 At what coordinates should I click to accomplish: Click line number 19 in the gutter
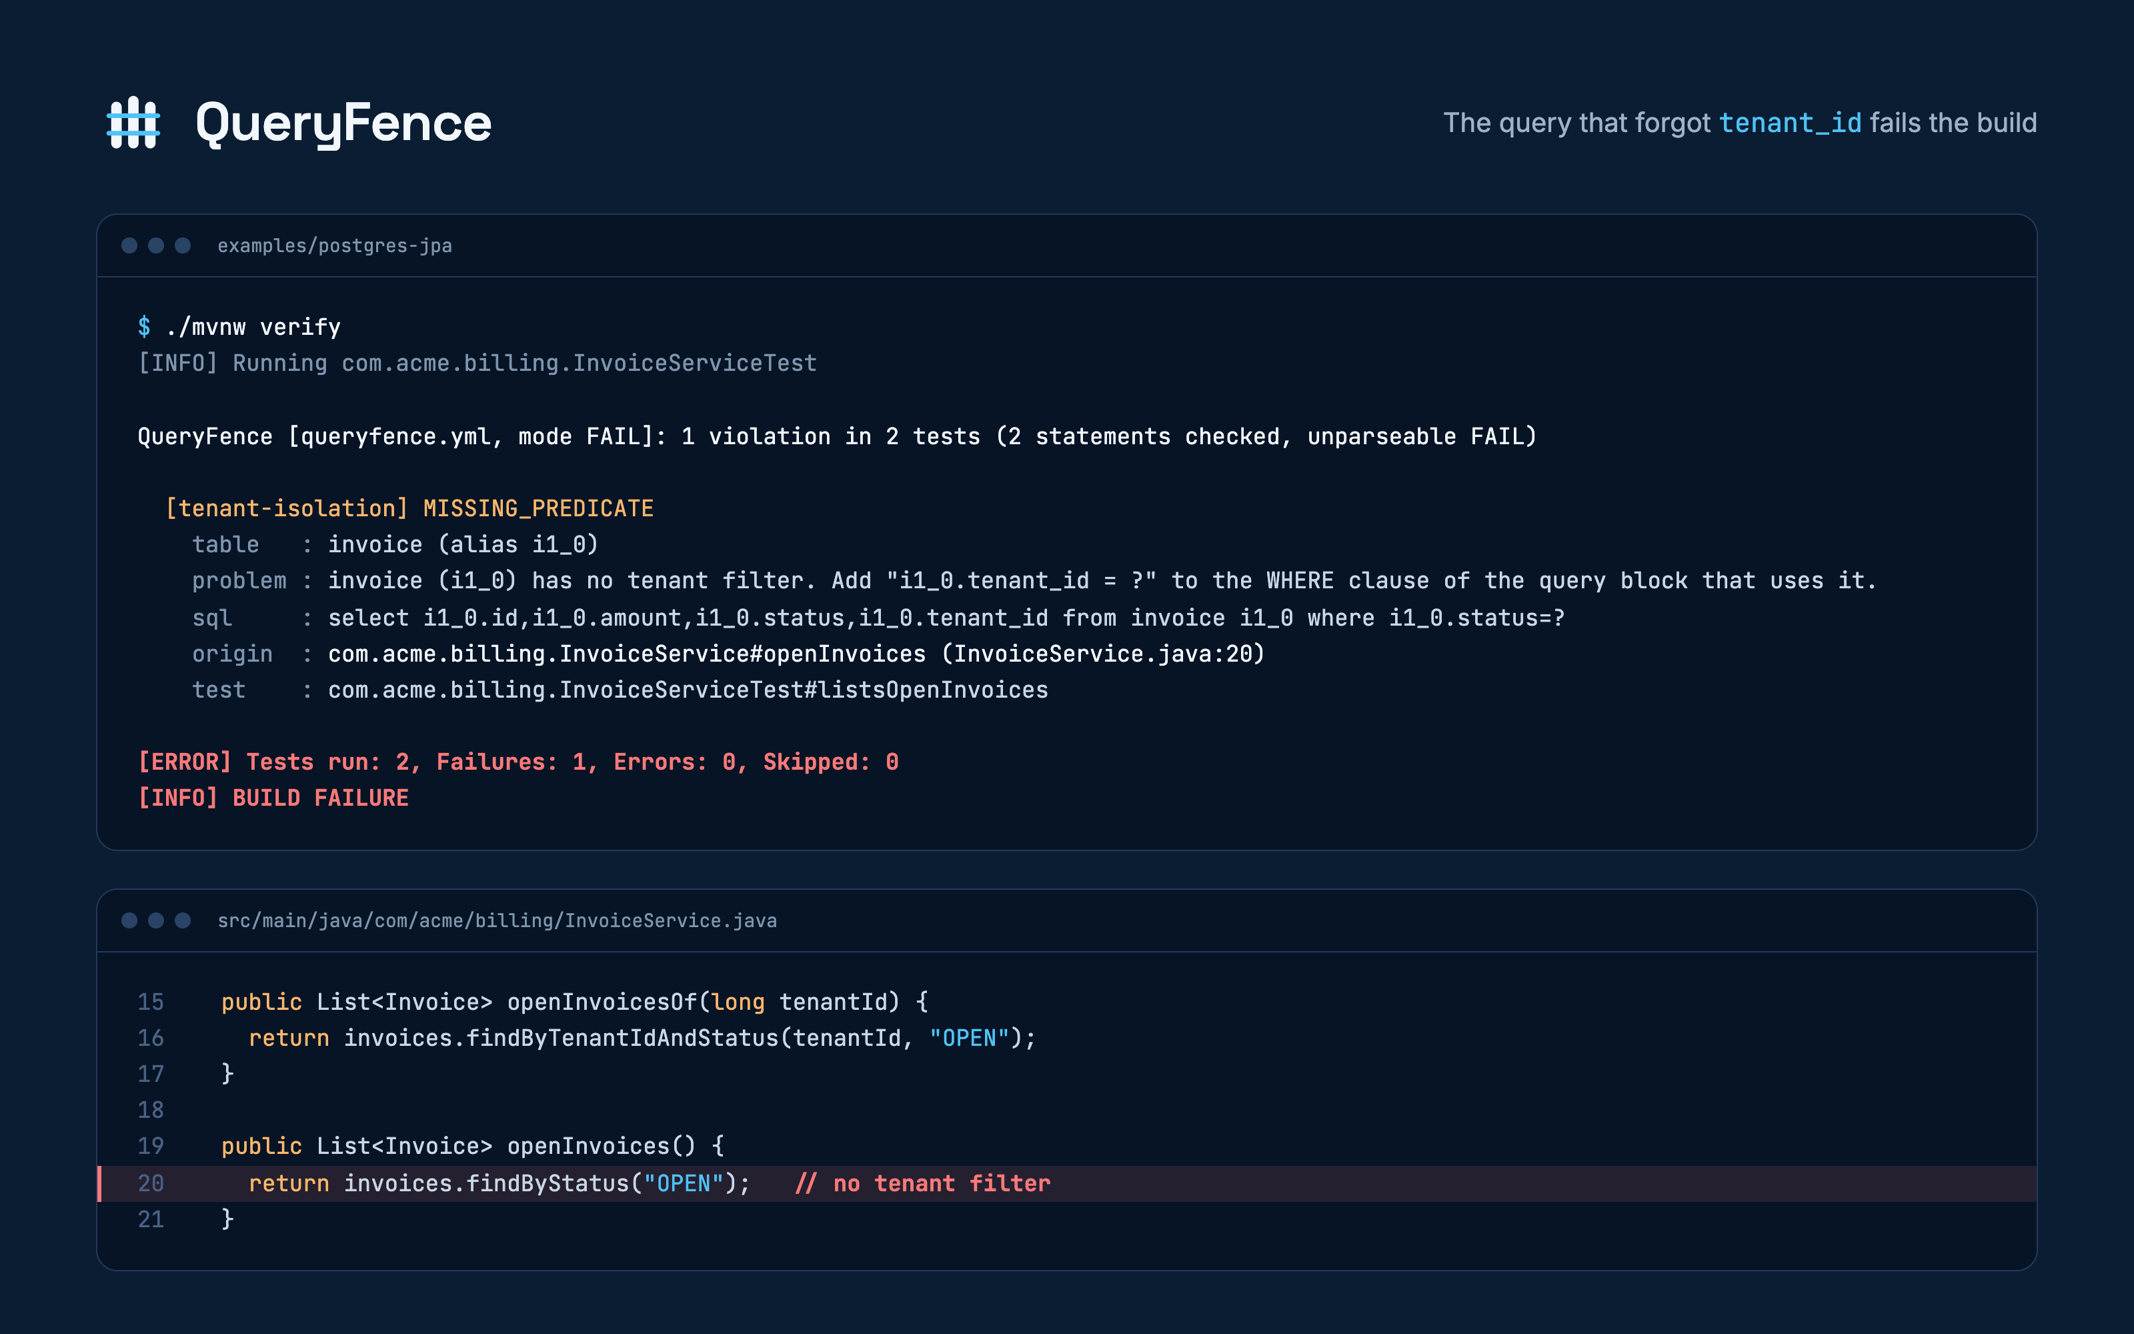[151, 1146]
